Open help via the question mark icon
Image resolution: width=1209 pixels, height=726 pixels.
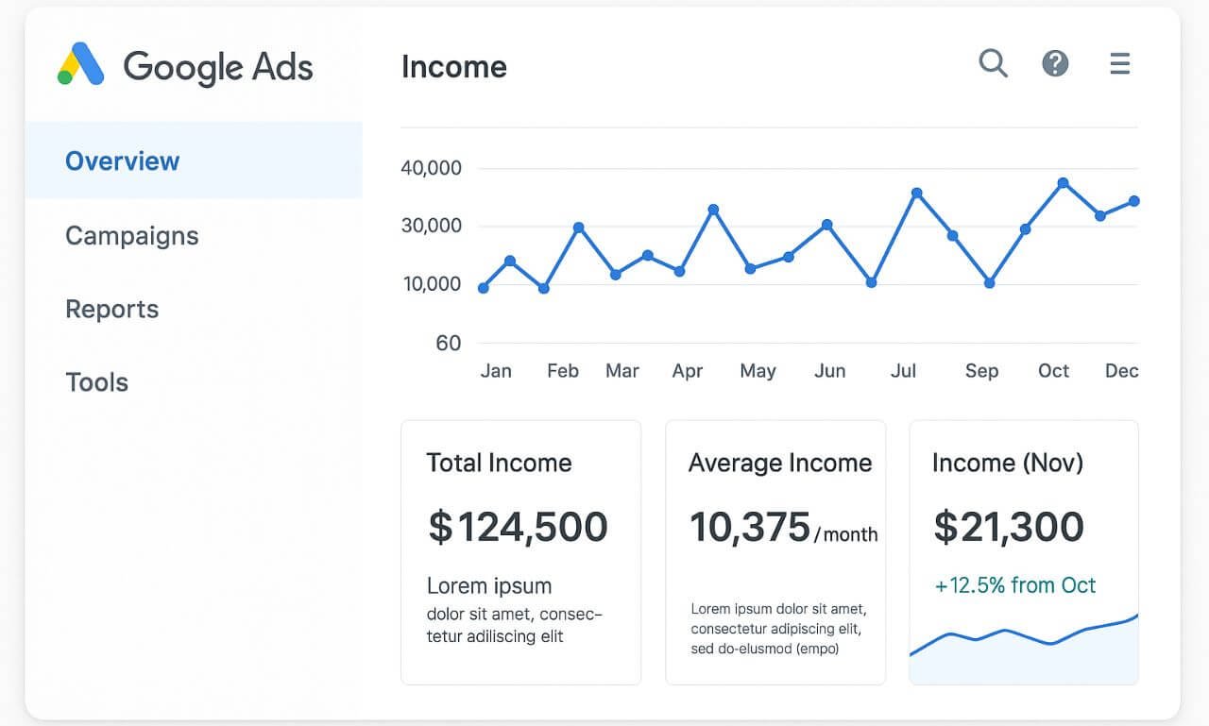coord(1055,63)
